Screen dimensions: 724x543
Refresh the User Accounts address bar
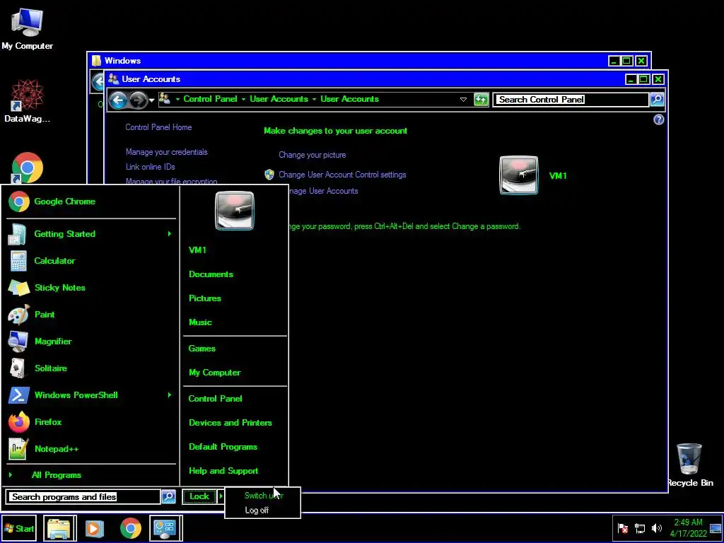coord(481,99)
